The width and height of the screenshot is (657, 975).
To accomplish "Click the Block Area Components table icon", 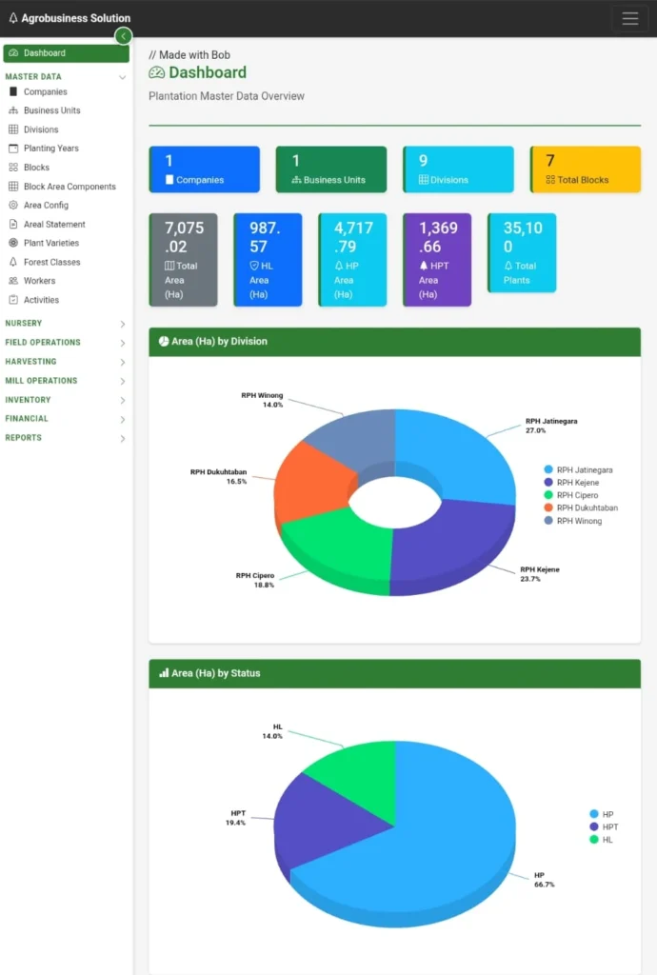I will pyautogui.click(x=13, y=186).
